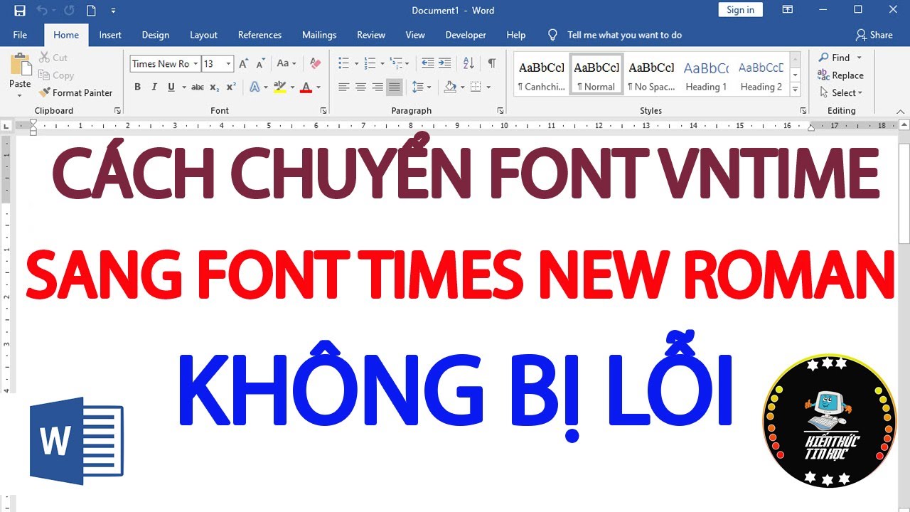Image resolution: width=910 pixels, height=512 pixels.
Task: Expand Styles gallery More arrow
Action: point(796,90)
